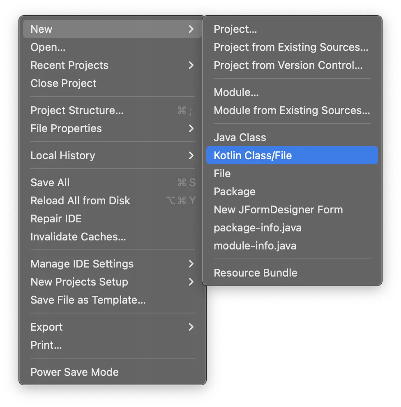Select the Resource Bundle entry

[x=256, y=273]
